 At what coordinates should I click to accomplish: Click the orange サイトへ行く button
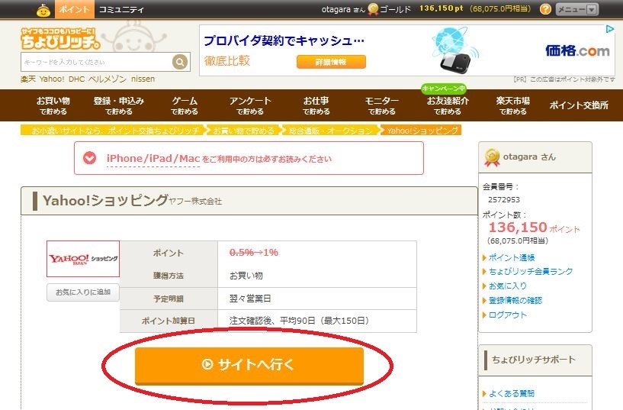pyautogui.click(x=249, y=365)
